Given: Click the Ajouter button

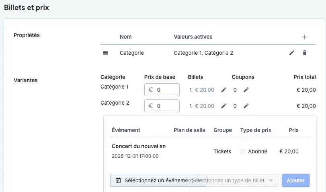Looking at the screenshot, I should pos(295,180).
